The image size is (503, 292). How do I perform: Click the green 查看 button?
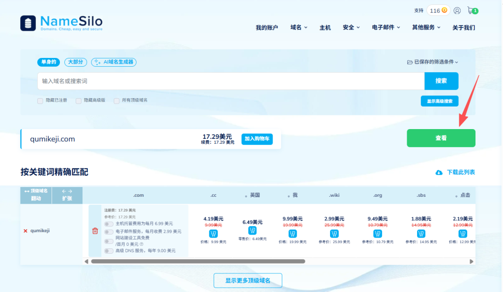point(441,138)
